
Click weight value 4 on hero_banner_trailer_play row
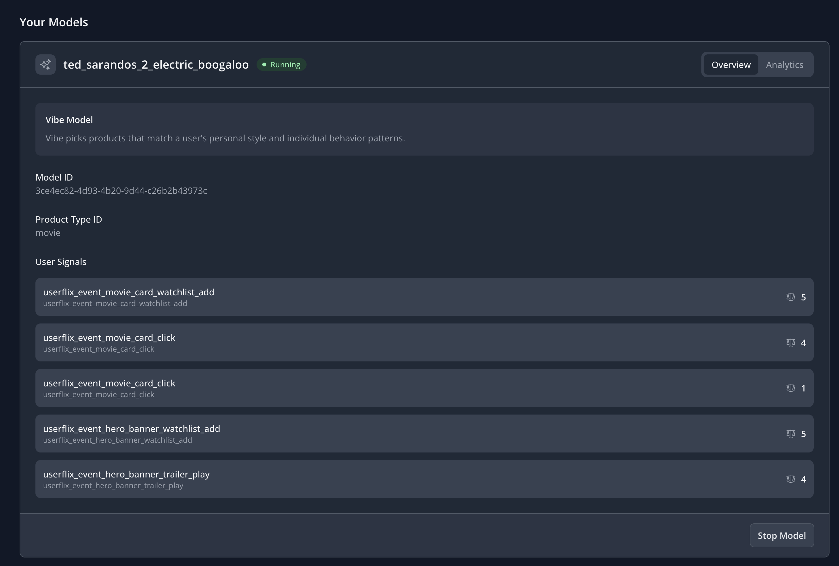pos(803,479)
